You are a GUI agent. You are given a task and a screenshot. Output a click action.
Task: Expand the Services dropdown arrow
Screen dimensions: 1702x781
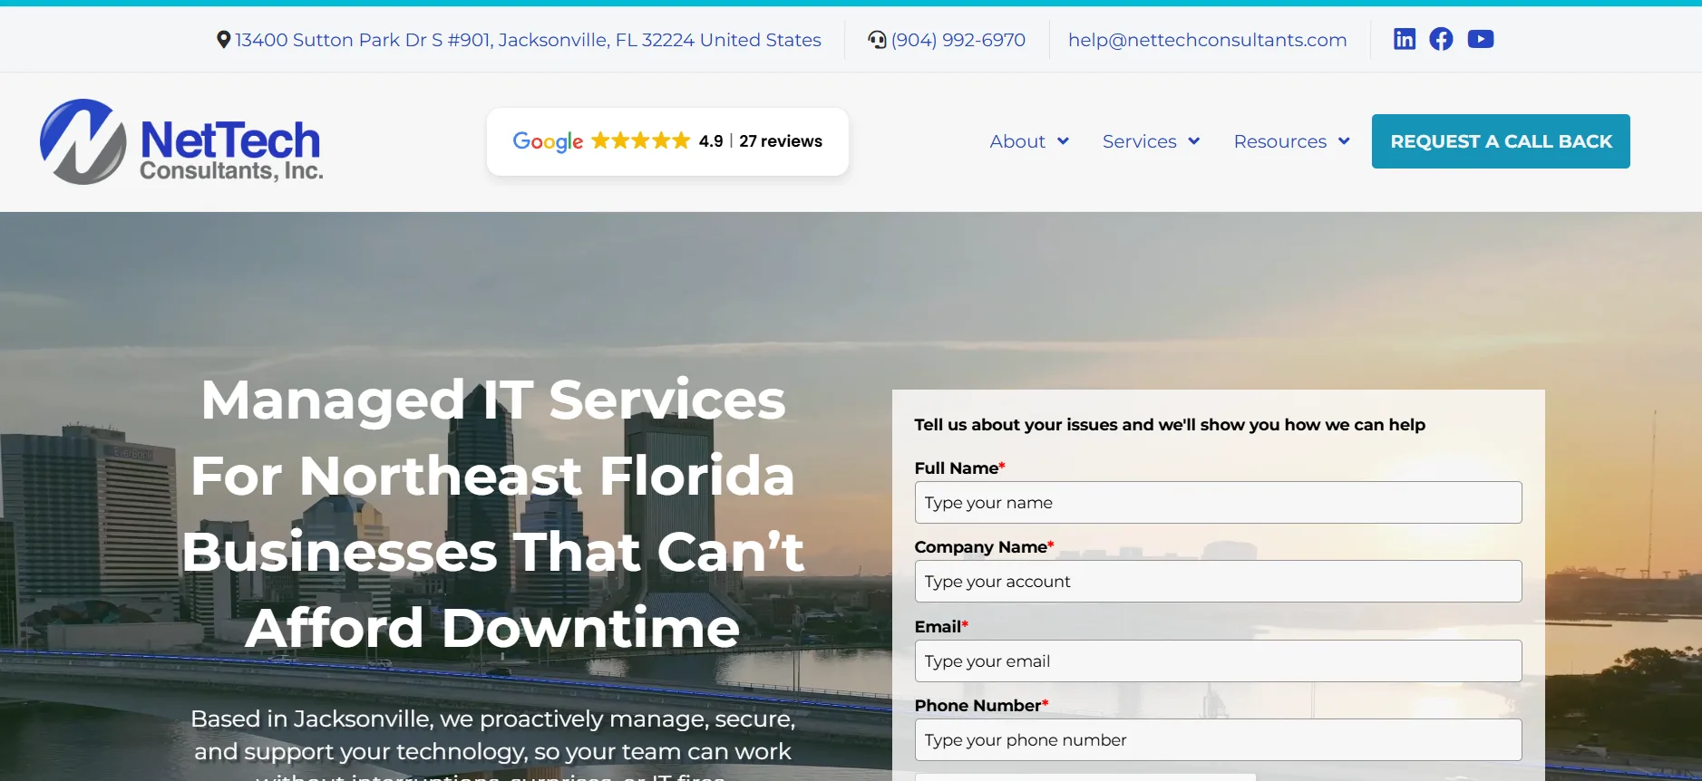click(x=1193, y=141)
